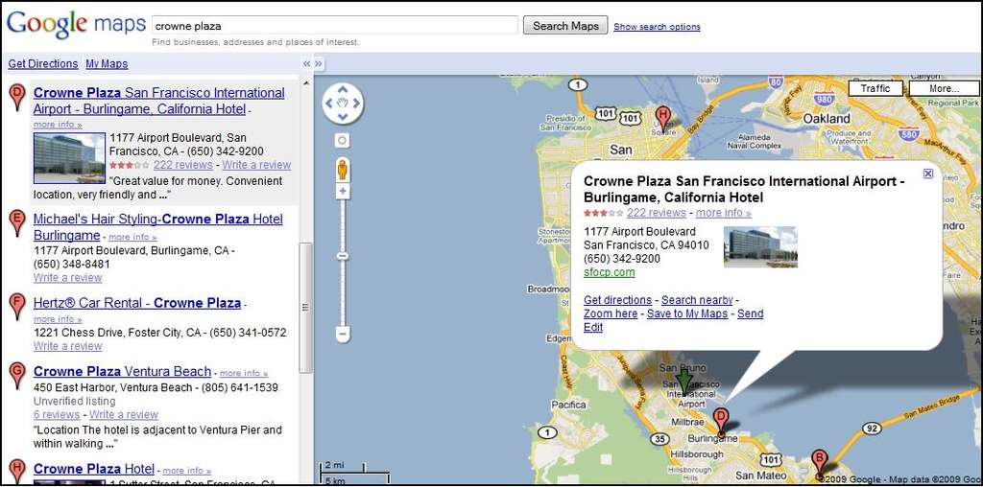Open the My Maps tab
Image resolution: width=983 pixels, height=487 pixels.
point(107,64)
